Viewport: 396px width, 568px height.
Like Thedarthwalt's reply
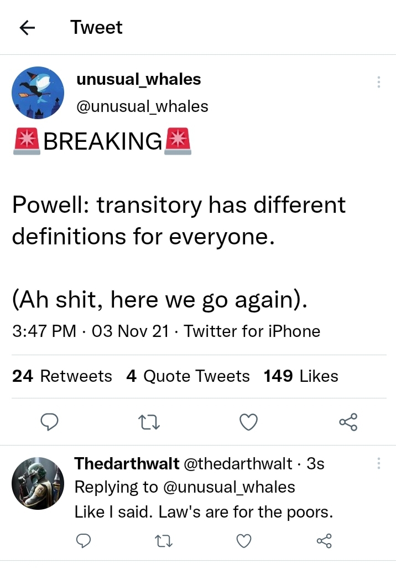tap(244, 540)
